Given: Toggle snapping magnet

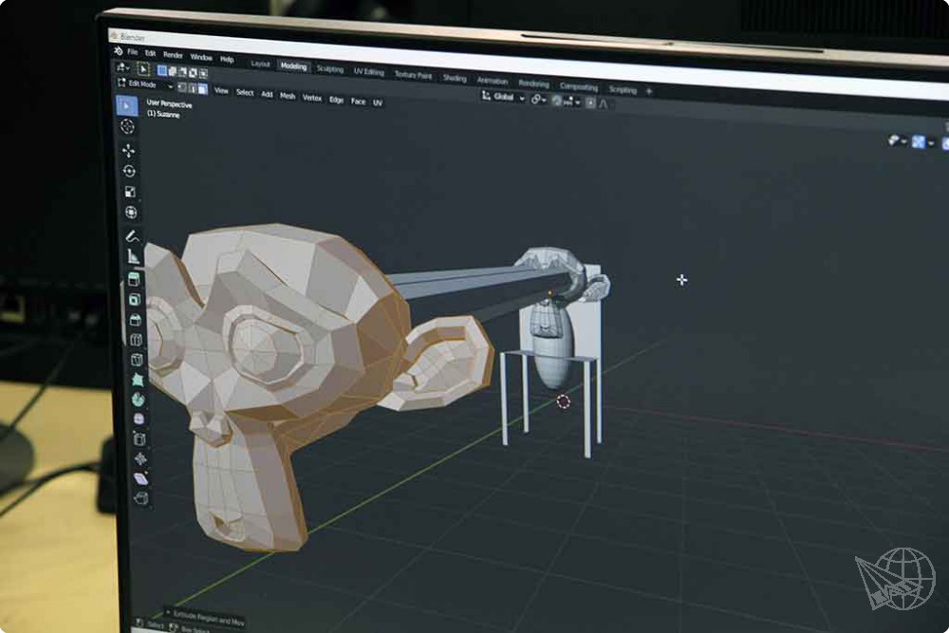Looking at the screenshot, I should [x=557, y=101].
